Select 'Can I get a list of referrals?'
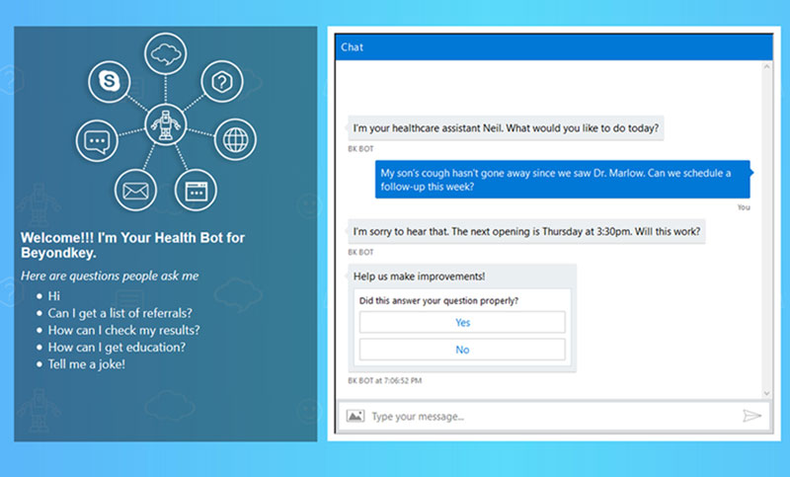The width and height of the screenshot is (790, 477). [x=119, y=313]
